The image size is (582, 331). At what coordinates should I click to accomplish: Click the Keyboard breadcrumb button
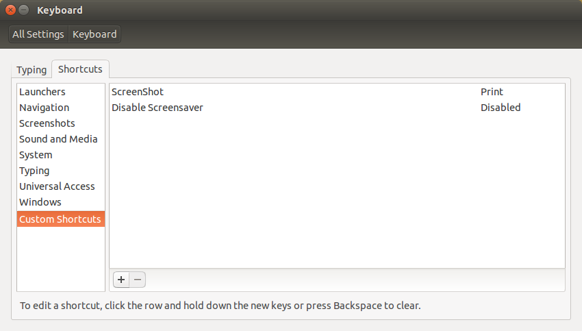[94, 34]
